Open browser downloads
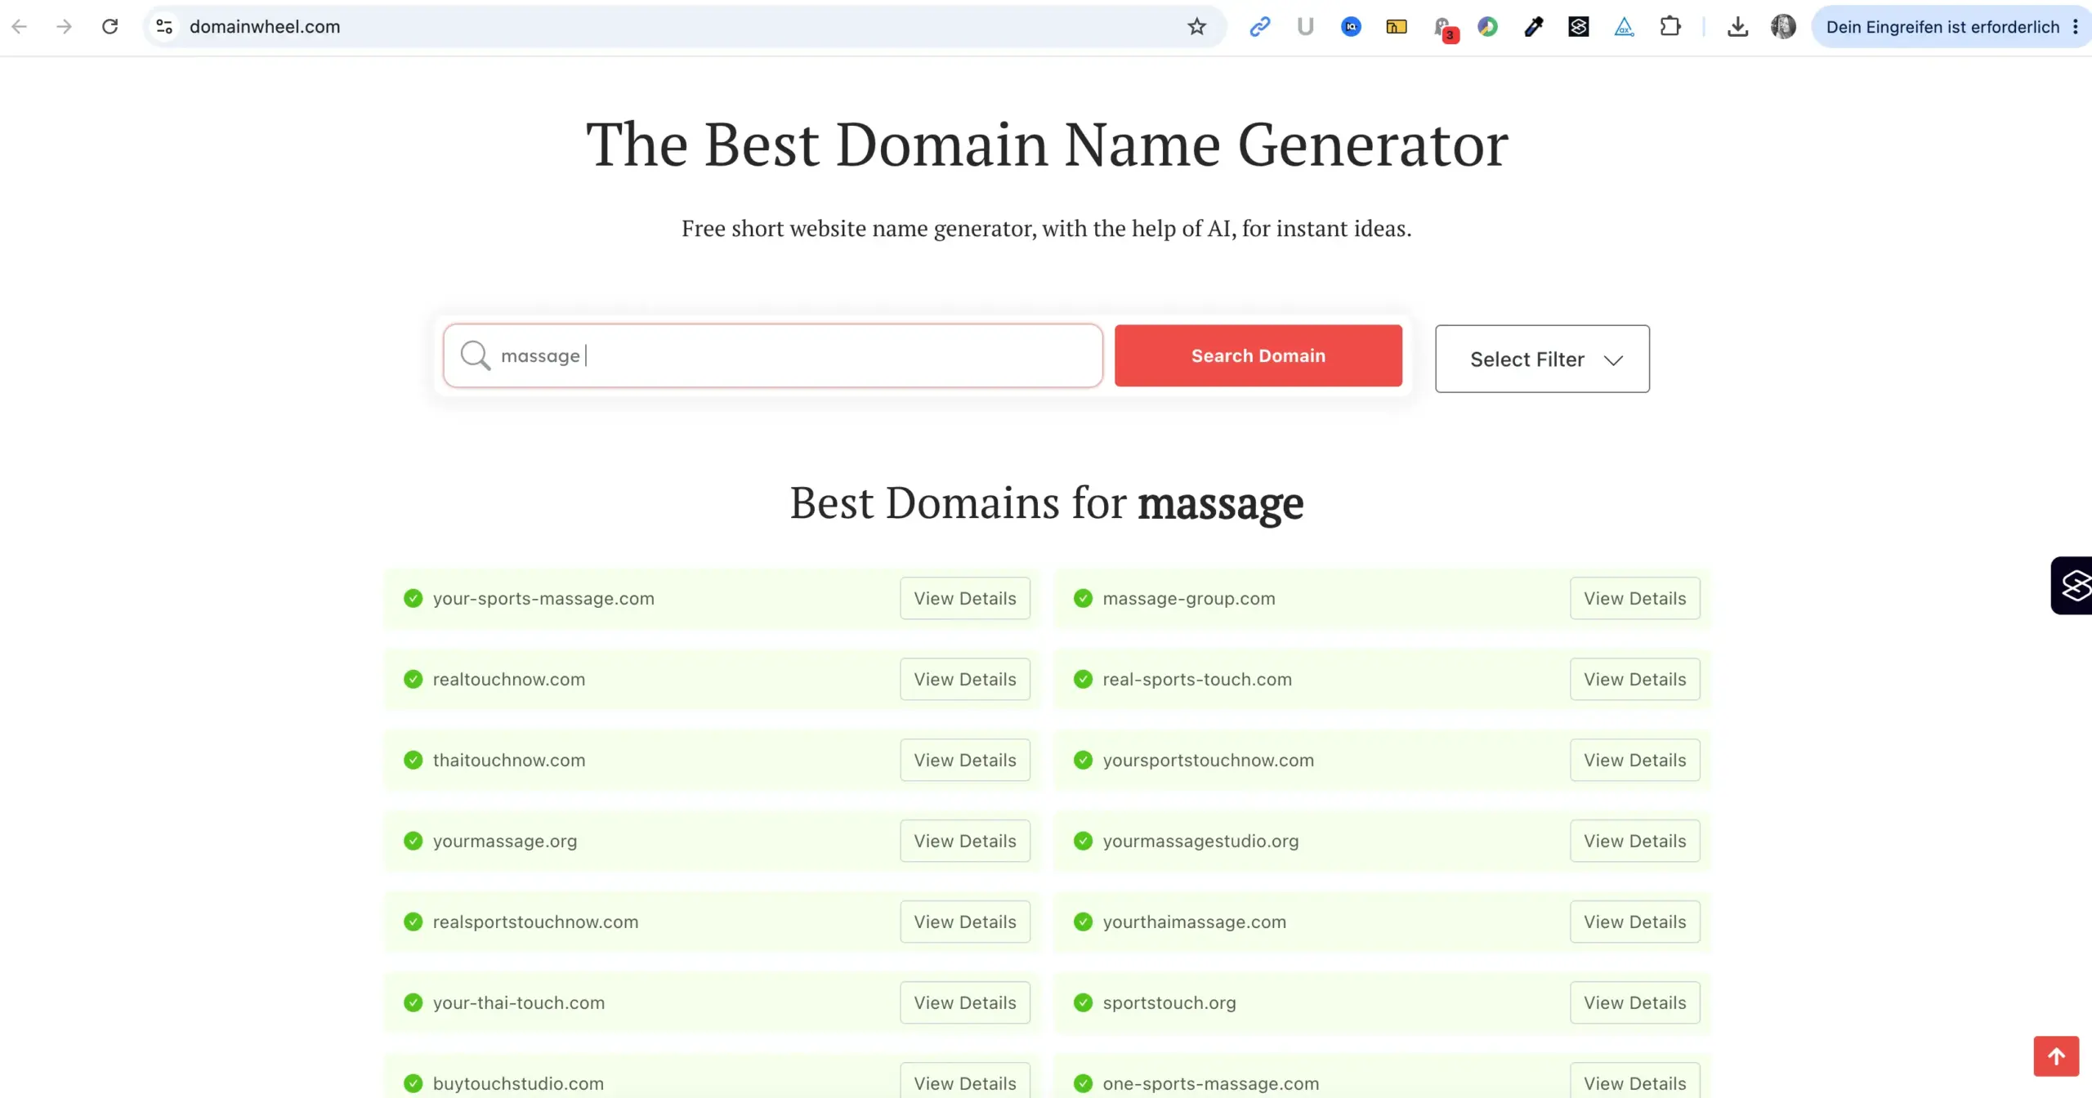 click(x=1738, y=27)
